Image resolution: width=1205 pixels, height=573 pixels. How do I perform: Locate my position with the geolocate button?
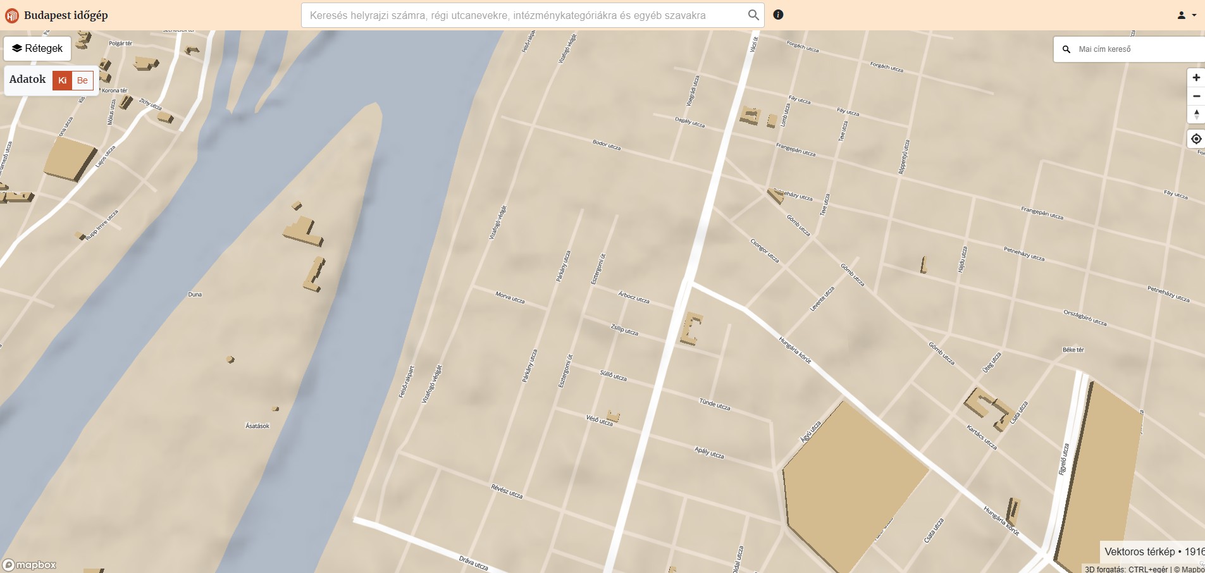point(1196,139)
